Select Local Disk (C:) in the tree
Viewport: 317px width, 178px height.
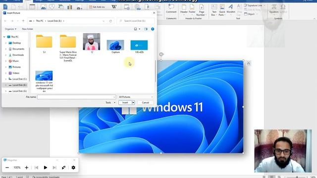[19, 79]
